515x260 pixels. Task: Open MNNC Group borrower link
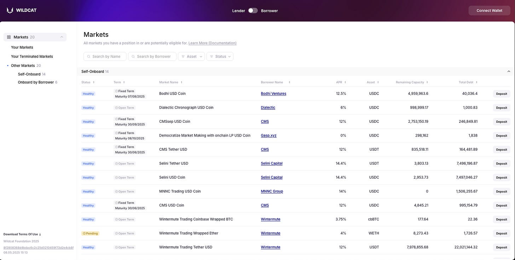pyautogui.click(x=272, y=191)
